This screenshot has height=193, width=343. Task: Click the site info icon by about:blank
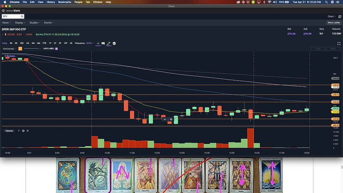click(3, 11)
